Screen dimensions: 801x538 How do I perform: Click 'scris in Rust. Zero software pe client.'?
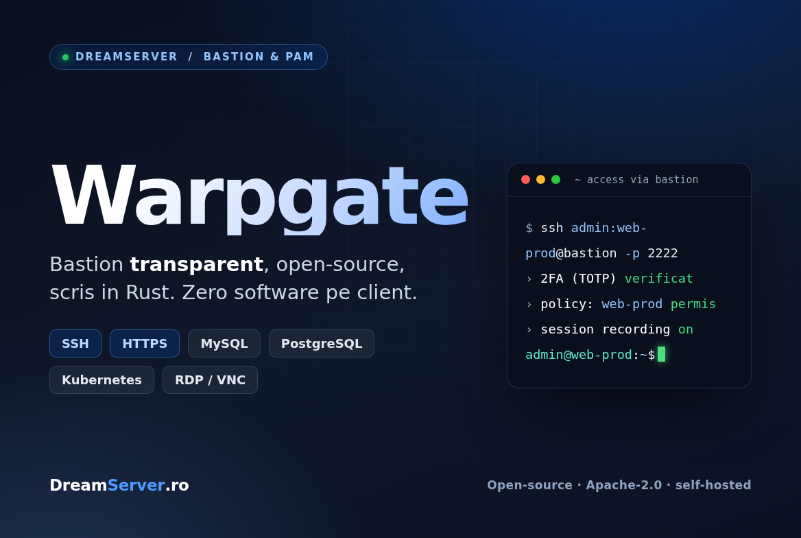(233, 292)
